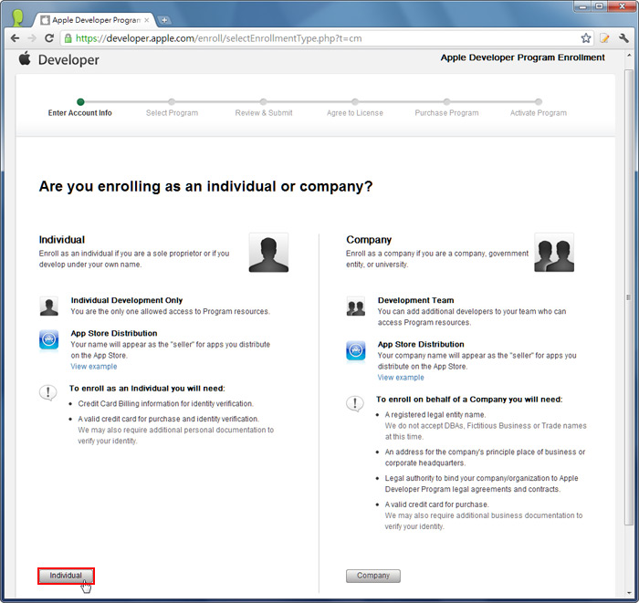Image resolution: width=639 pixels, height=603 pixels.
Task: Click the Company enrollment button
Action: point(373,576)
